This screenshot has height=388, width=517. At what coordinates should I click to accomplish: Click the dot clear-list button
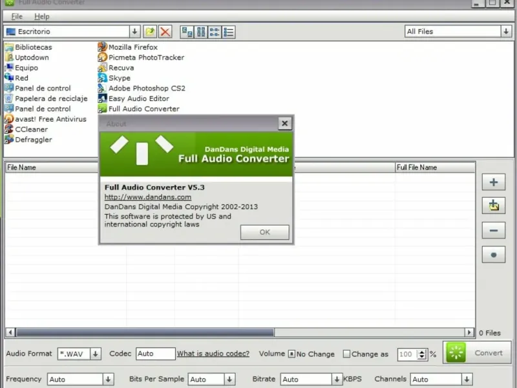point(494,254)
